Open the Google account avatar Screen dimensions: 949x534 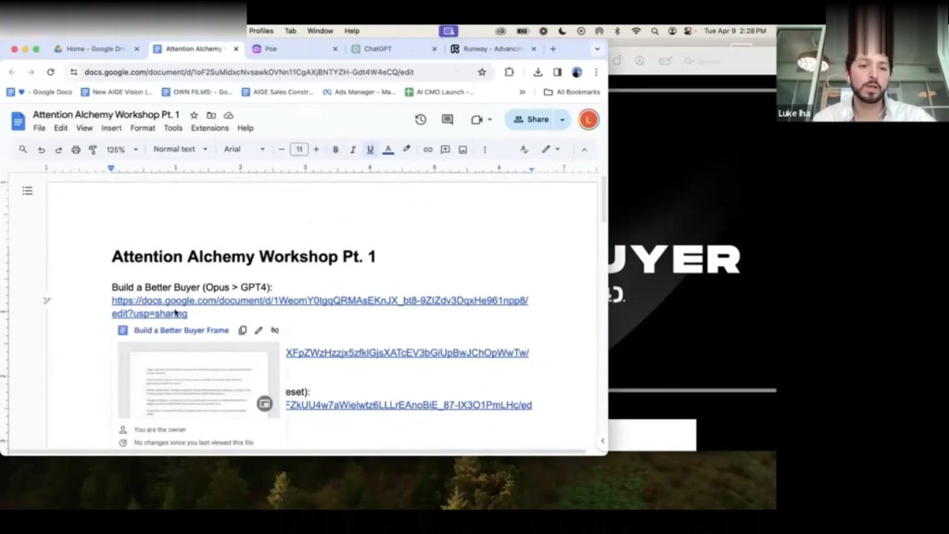pos(588,120)
